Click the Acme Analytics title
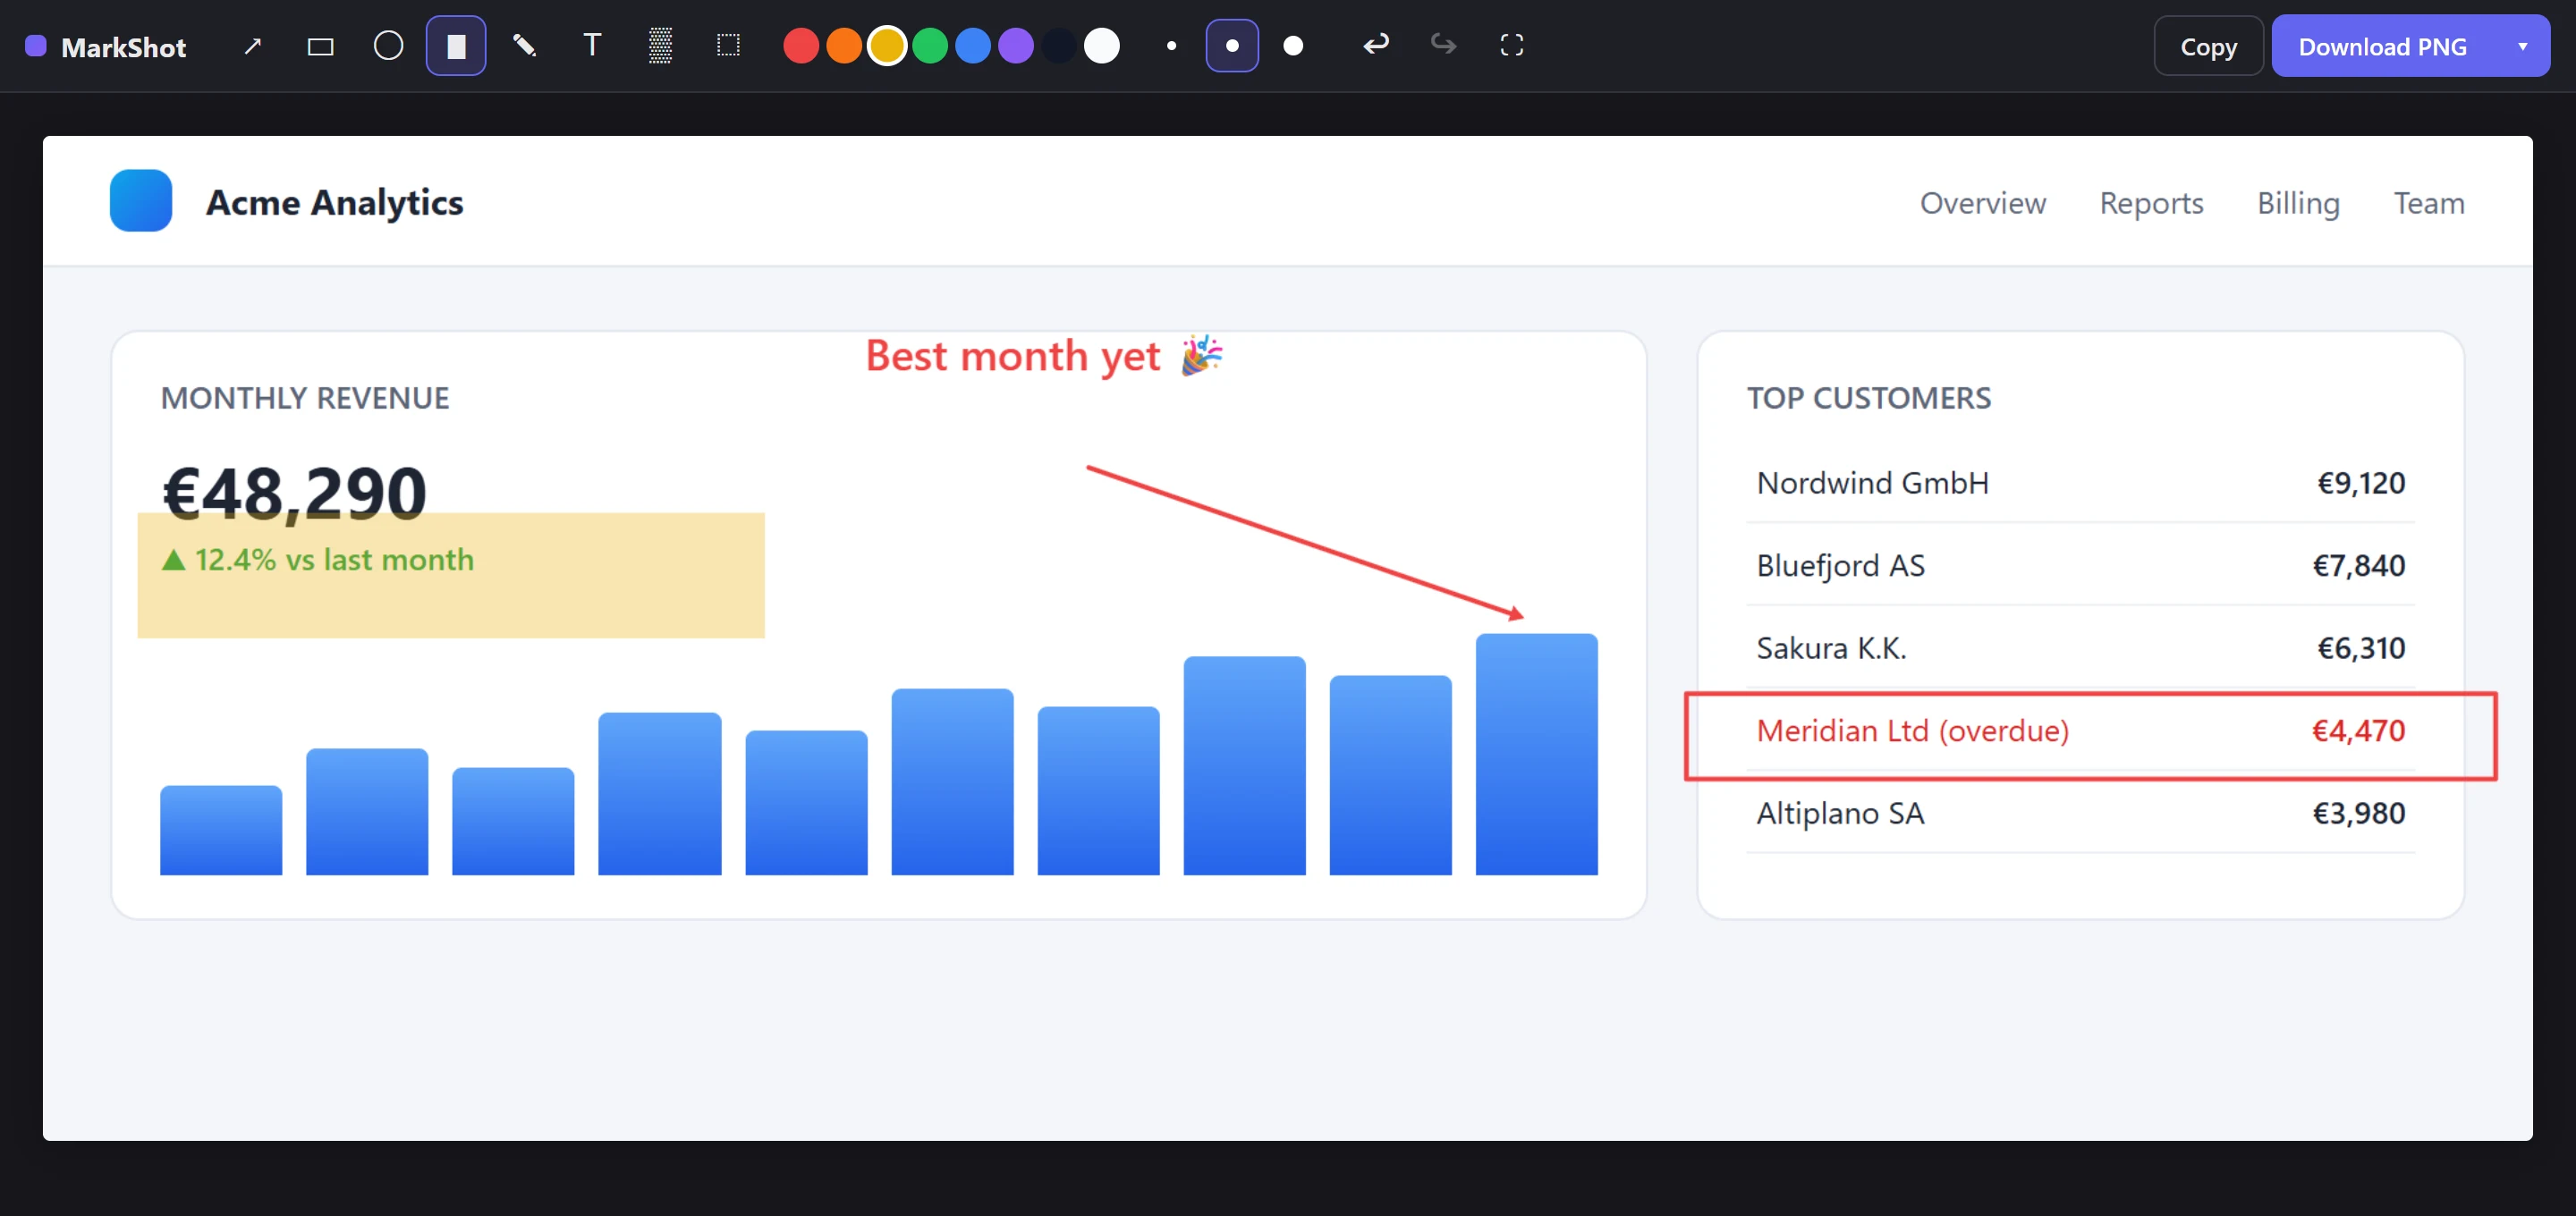 click(334, 203)
